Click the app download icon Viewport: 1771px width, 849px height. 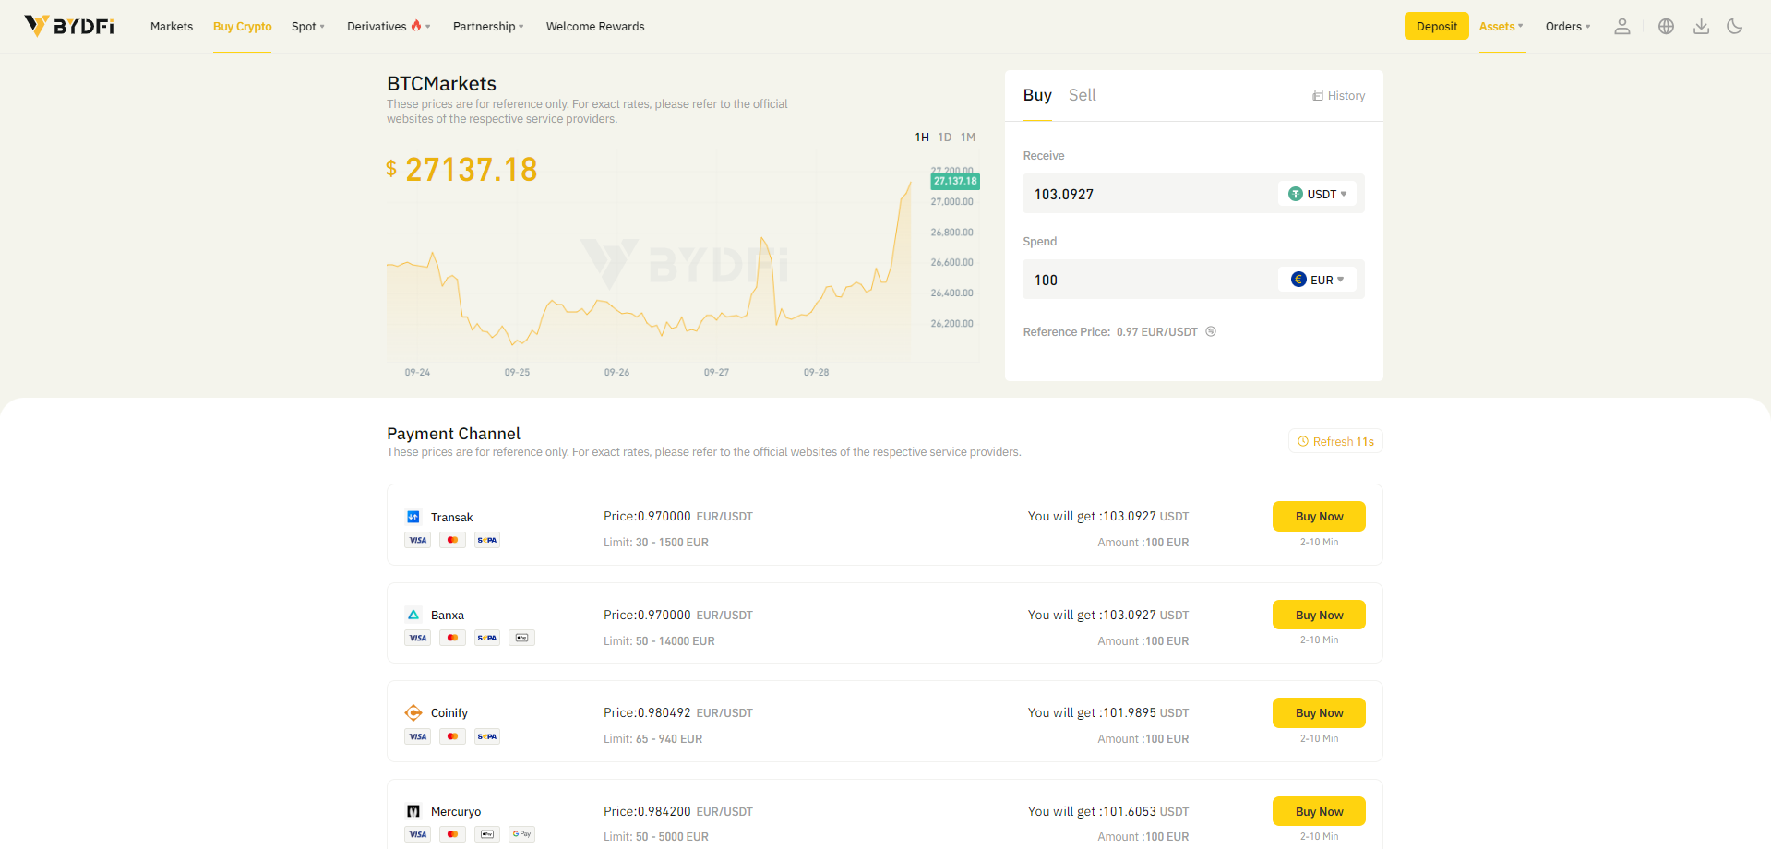click(1701, 27)
